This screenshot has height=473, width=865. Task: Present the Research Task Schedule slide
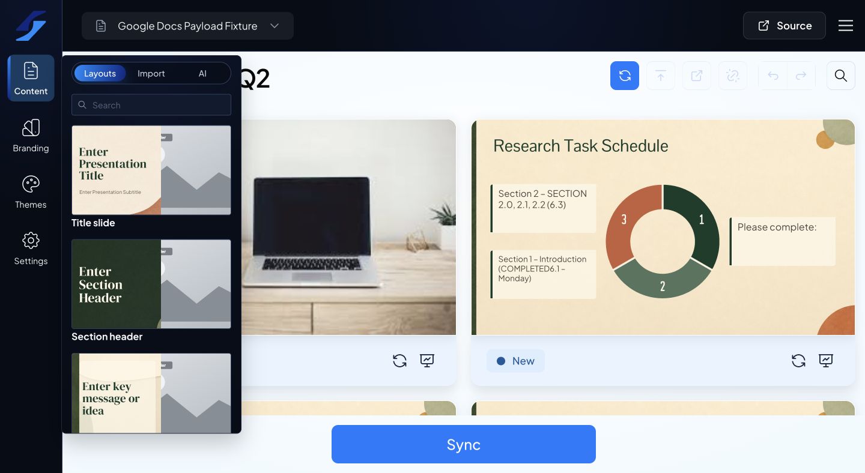click(826, 361)
